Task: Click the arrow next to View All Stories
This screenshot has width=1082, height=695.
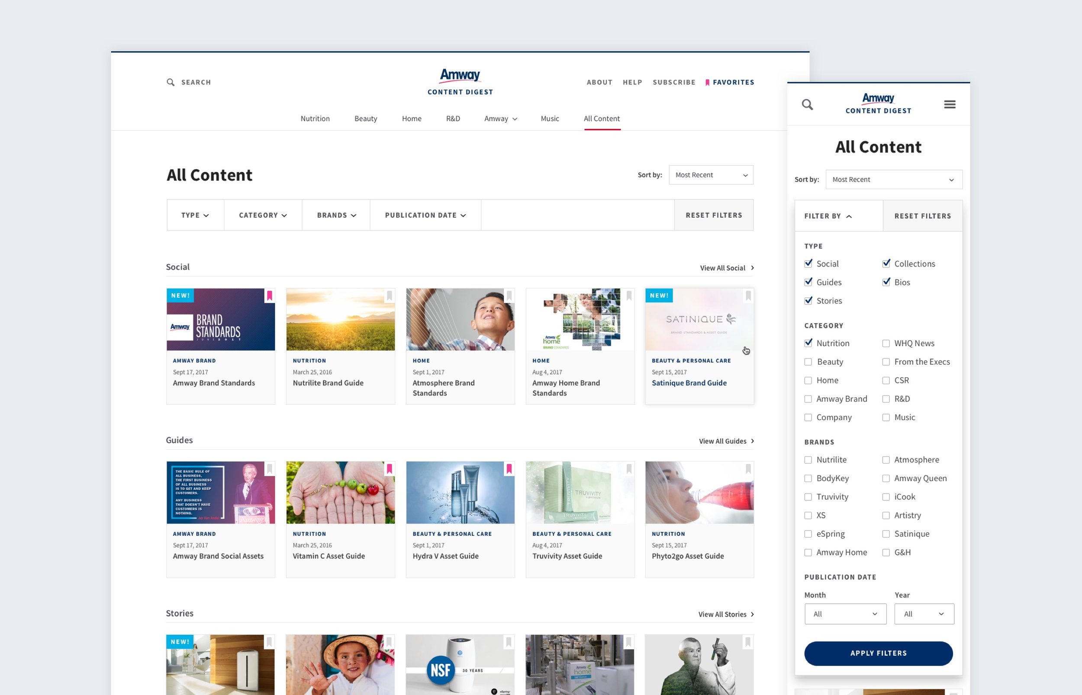Action: click(x=752, y=614)
